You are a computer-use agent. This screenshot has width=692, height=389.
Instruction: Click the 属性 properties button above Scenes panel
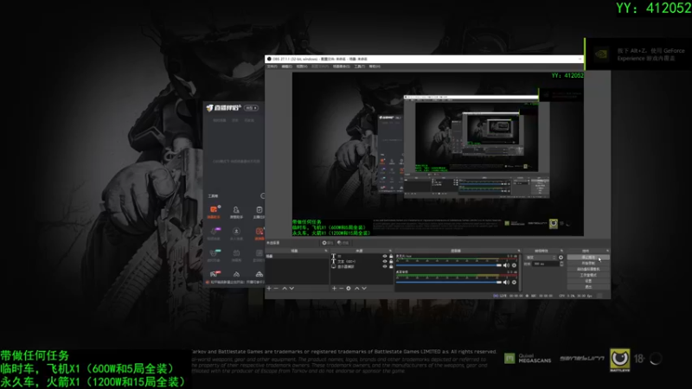pos(328,243)
